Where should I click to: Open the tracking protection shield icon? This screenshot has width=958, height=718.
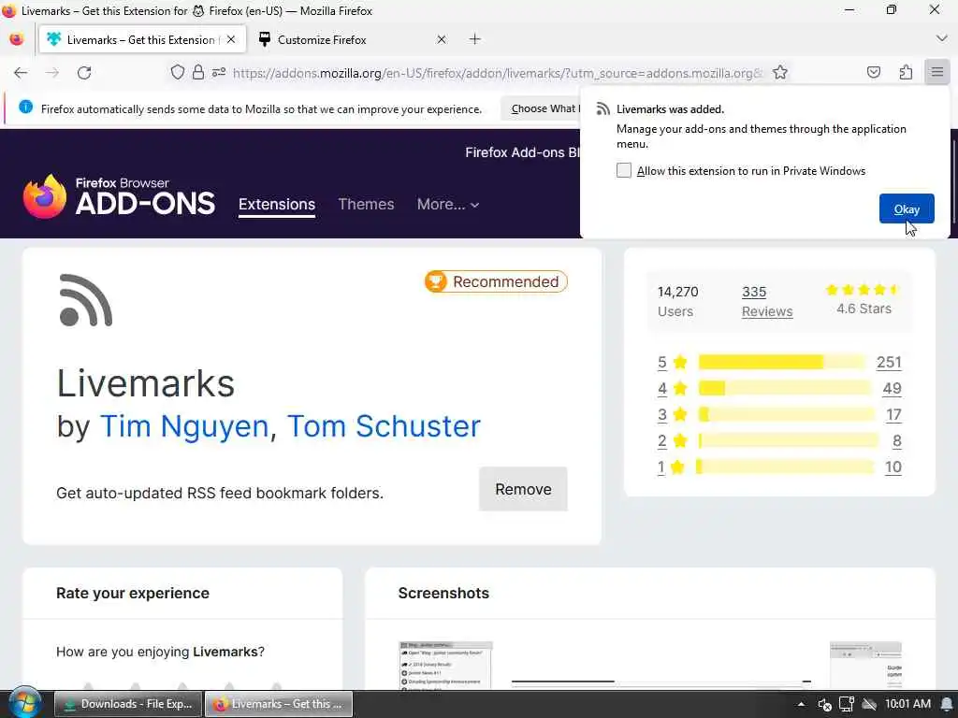(x=177, y=73)
